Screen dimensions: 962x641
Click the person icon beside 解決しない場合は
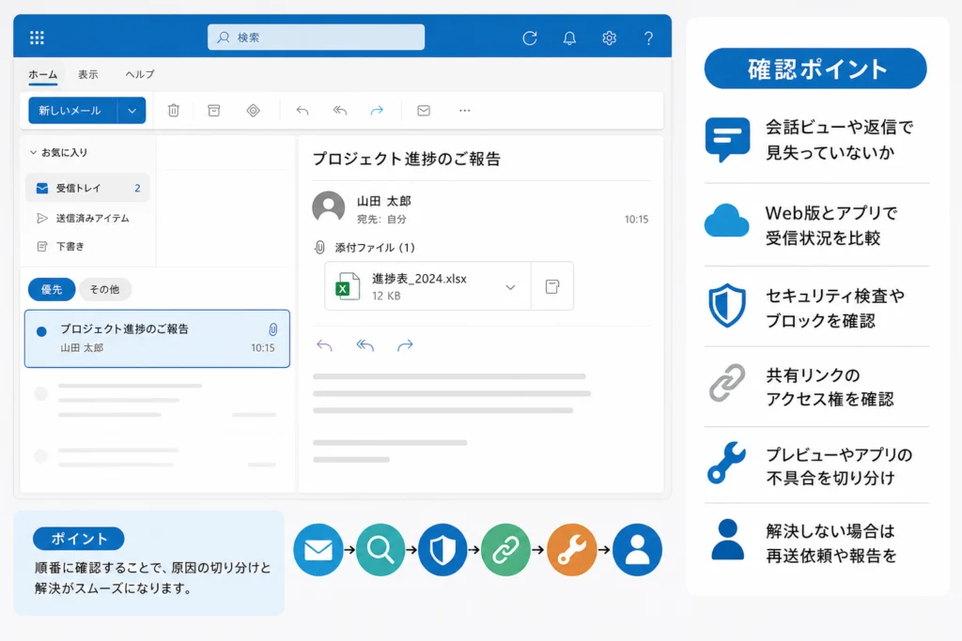pos(728,540)
